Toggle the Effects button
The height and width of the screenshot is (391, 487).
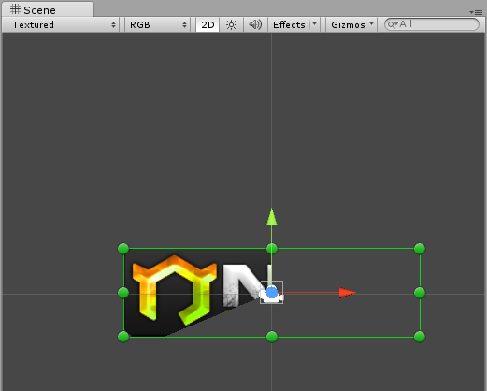point(289,24)
